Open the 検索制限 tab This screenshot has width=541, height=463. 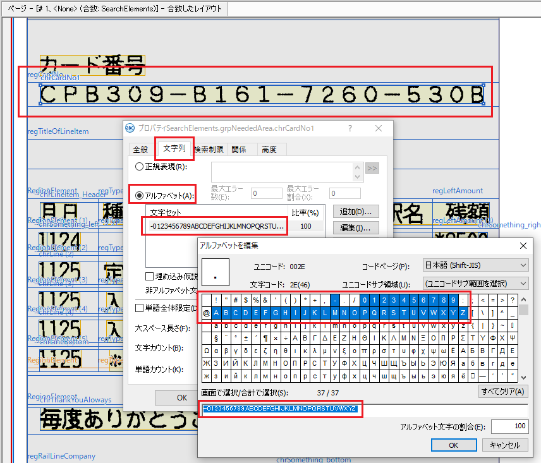tap(209, 149)
